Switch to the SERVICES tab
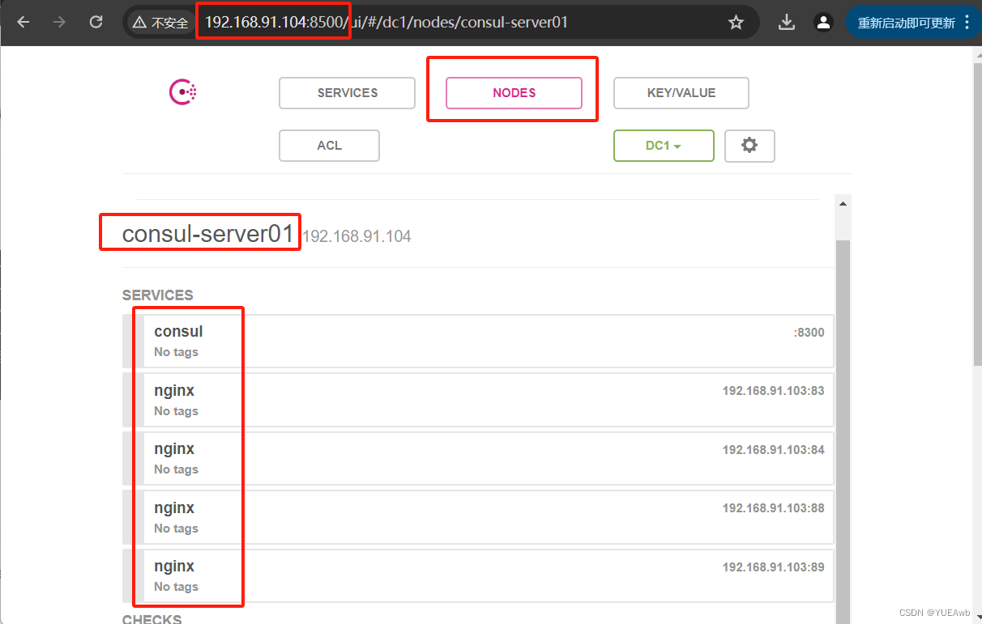This screenshot has width=982, height=624. (347, 93)
